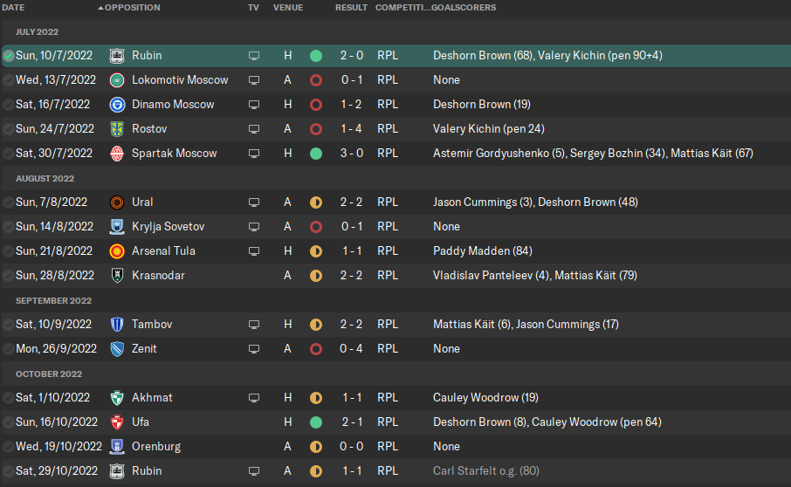The height and width of the screenshot is (487, 791).
Task: Collapse the OCTOBER 2022 section header
Action: click(x=48, y=374)
